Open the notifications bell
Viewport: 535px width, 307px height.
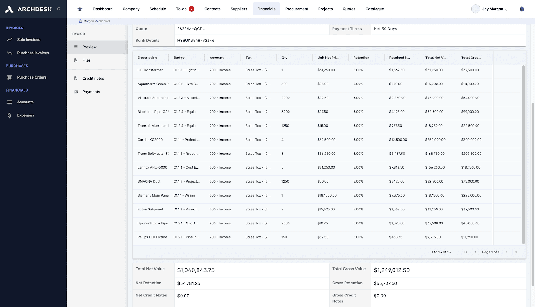[x=522, y=9]
